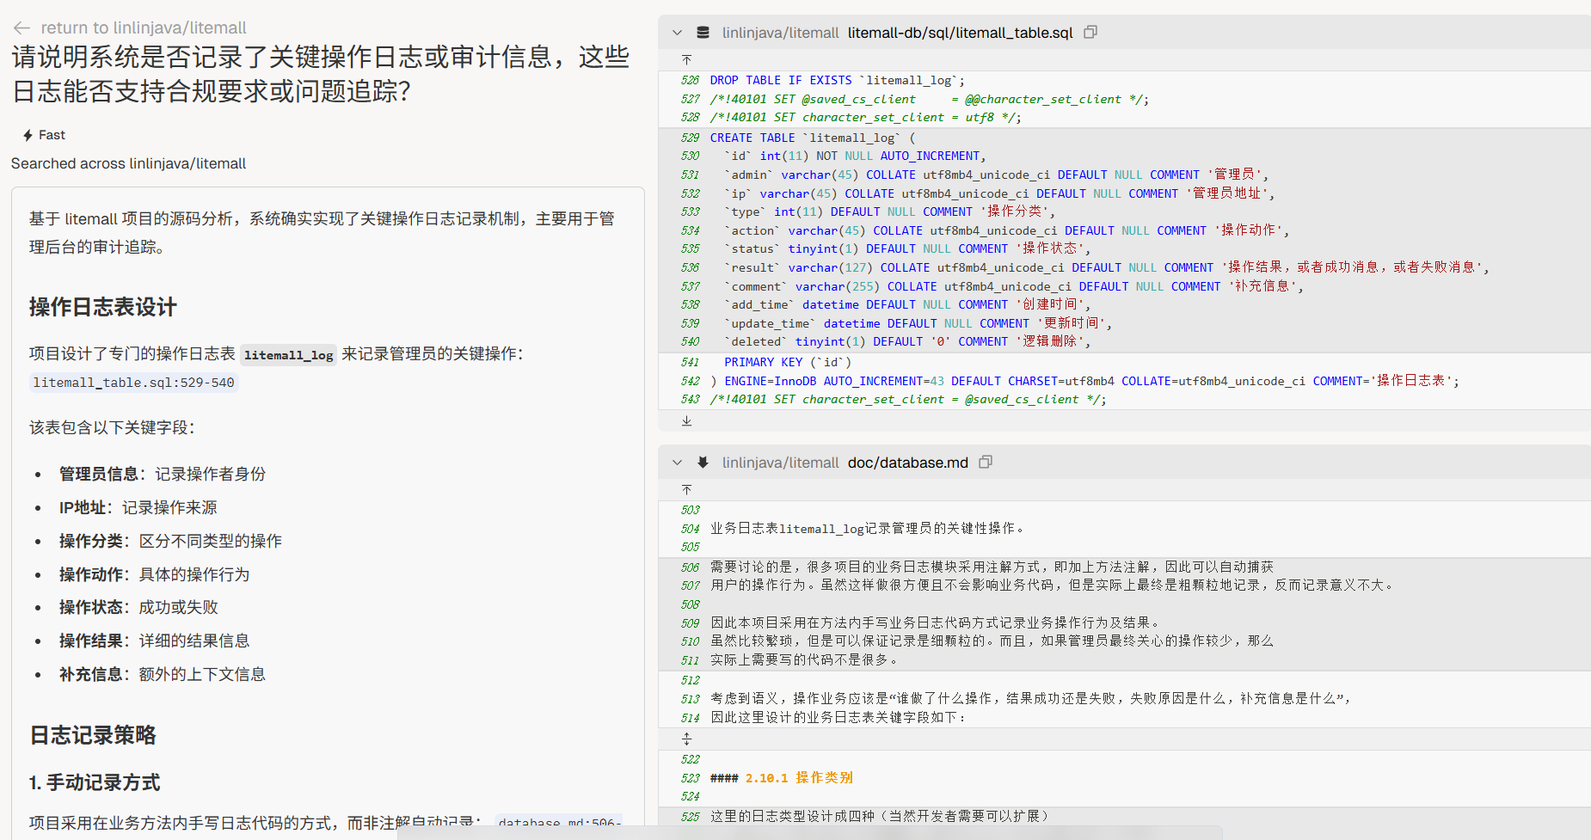Image resolution: width=1591 pixels, height=840 pixels.
Task: Copy the doc/database.md file path
Action: (x=986, y=463)
